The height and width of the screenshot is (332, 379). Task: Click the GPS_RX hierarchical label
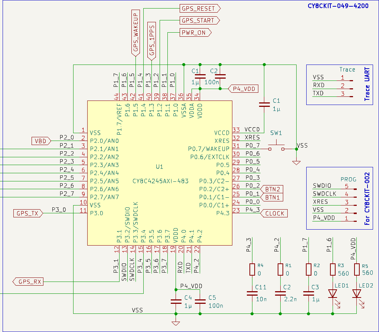point(28,282)
